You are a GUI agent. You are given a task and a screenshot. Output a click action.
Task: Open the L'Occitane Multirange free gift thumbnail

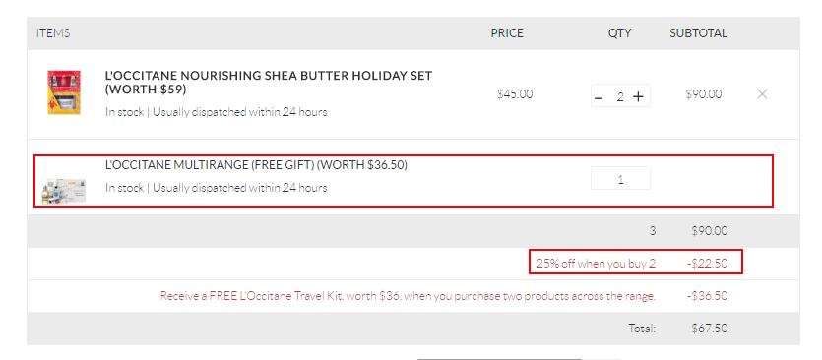tap(64, 191)
